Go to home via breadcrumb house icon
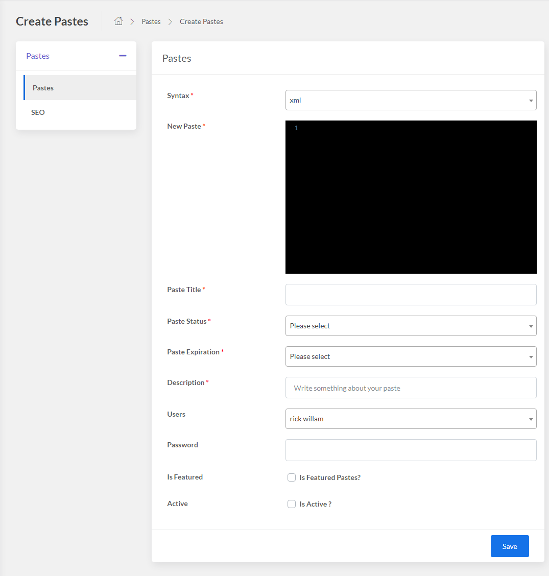Screen dimensions: 549x576 pyautogui.click(x=118, y=21)
